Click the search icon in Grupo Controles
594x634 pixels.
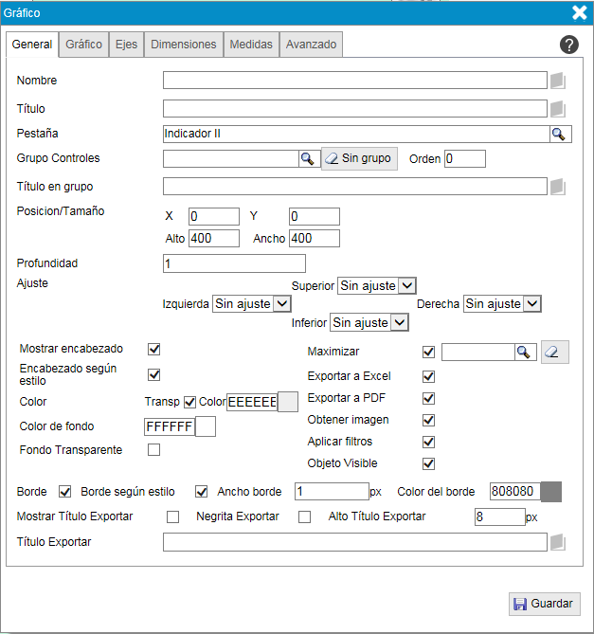tap(307, 159)
